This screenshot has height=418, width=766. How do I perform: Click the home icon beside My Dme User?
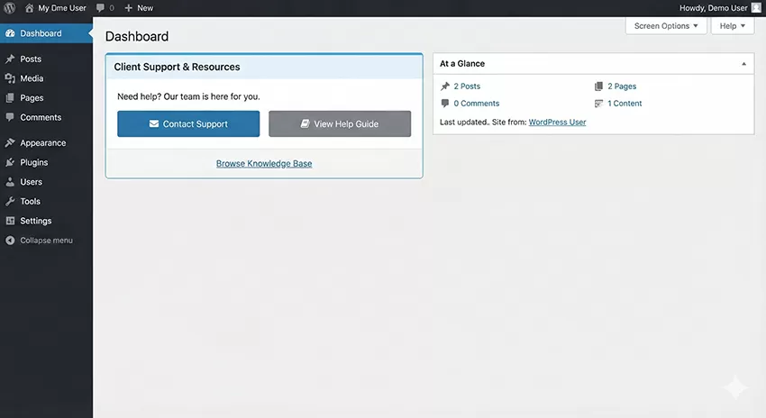(x=30, y=8)
